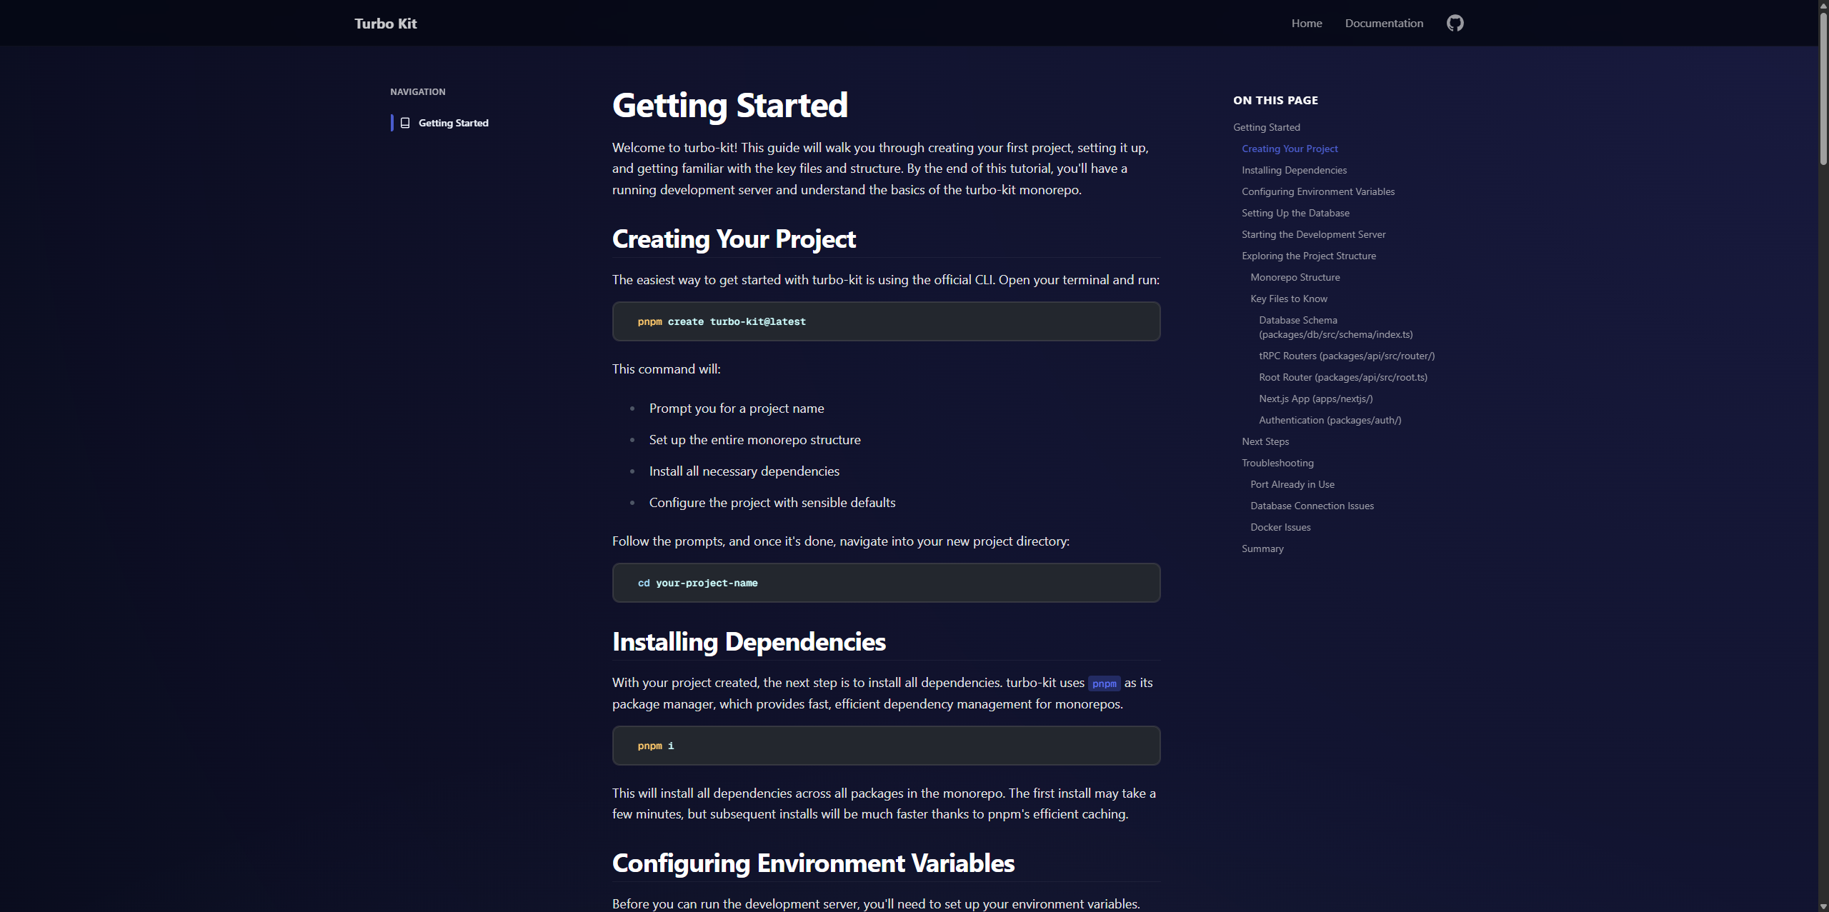Image resolution: width=1829 pixels, height=912 pixels.
Task: Select Monorepo Structure in outline
Action: [1295, 277]
